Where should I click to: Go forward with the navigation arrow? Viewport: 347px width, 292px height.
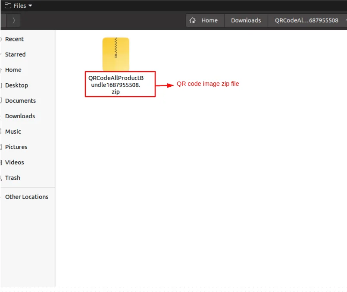click(14, 20)
